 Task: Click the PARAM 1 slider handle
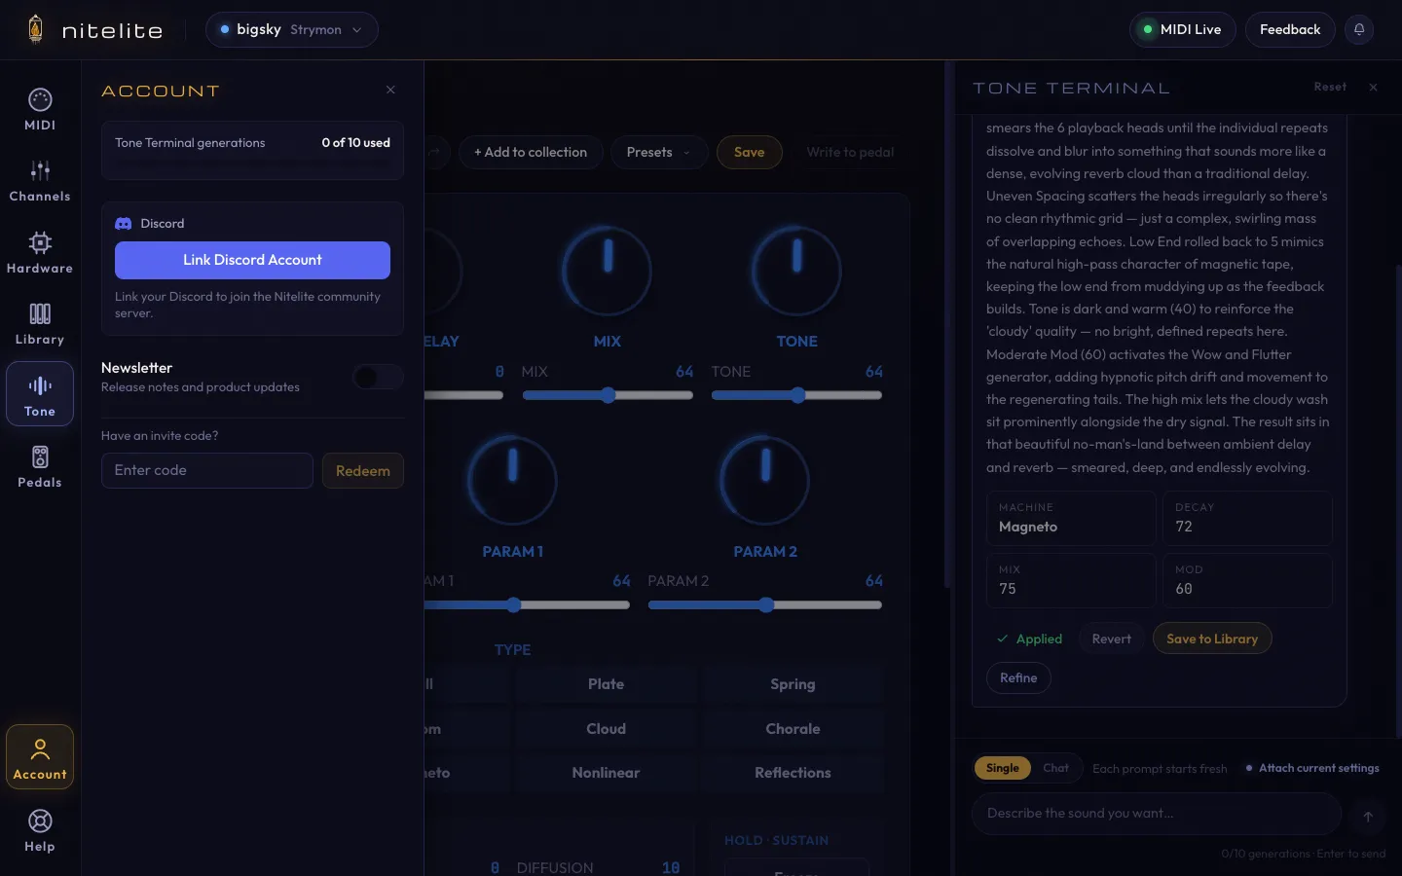coord(514,605)
